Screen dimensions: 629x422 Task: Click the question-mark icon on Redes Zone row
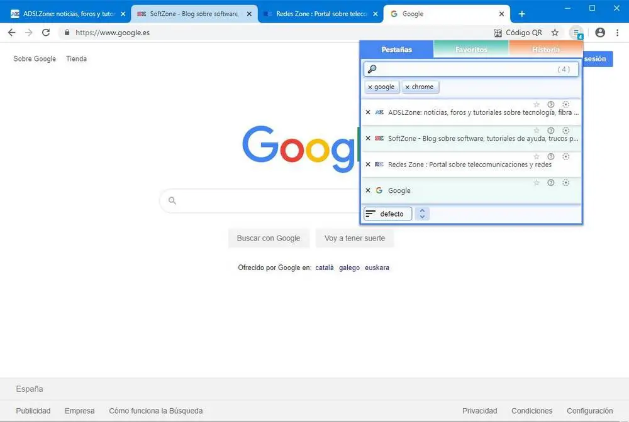pos(551,156)
